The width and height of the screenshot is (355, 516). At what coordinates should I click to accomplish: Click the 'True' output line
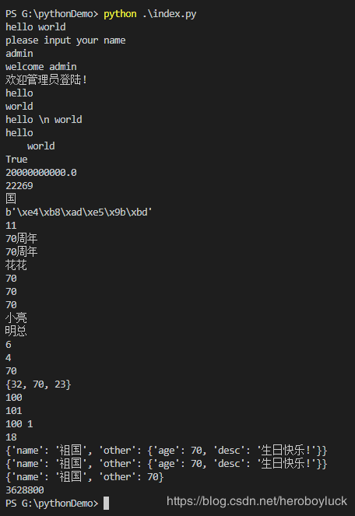16,160
